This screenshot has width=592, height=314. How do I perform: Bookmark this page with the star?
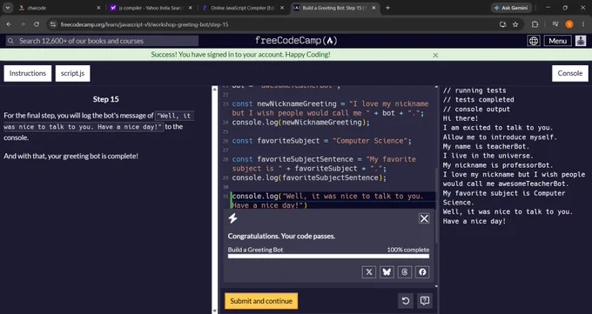click(515, 24)
